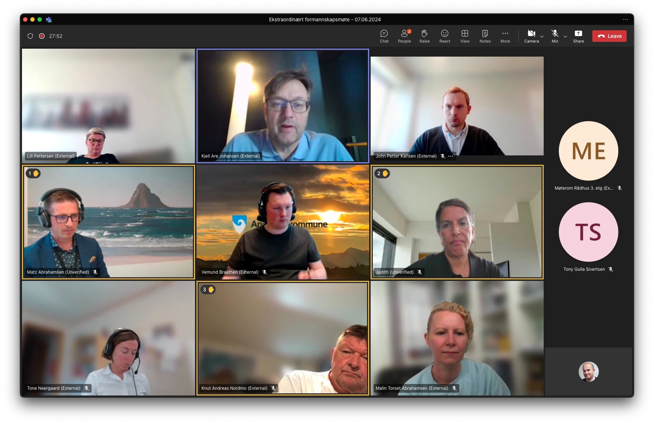Expand the Camera options chevron
This screenshot has width=654, height=424.
[542, 36]
